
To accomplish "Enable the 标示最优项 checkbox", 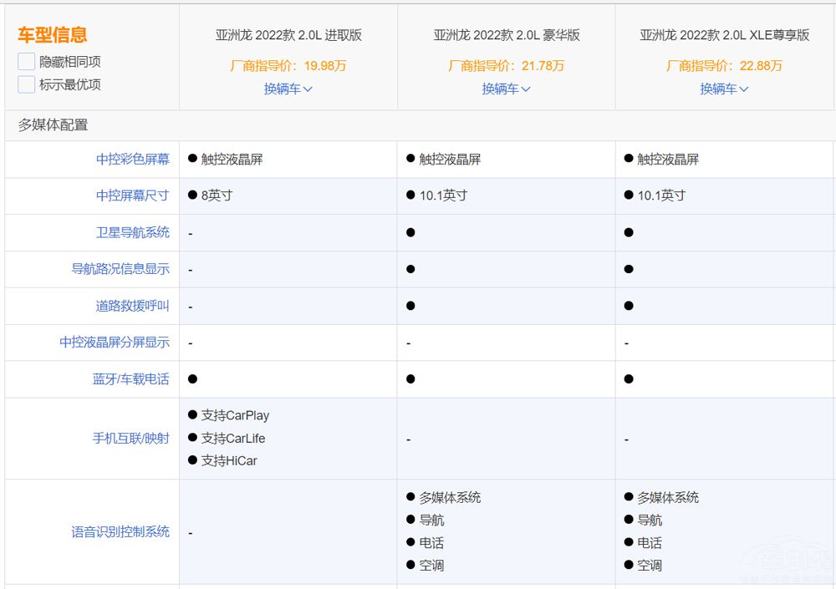I will click(25, 84).
